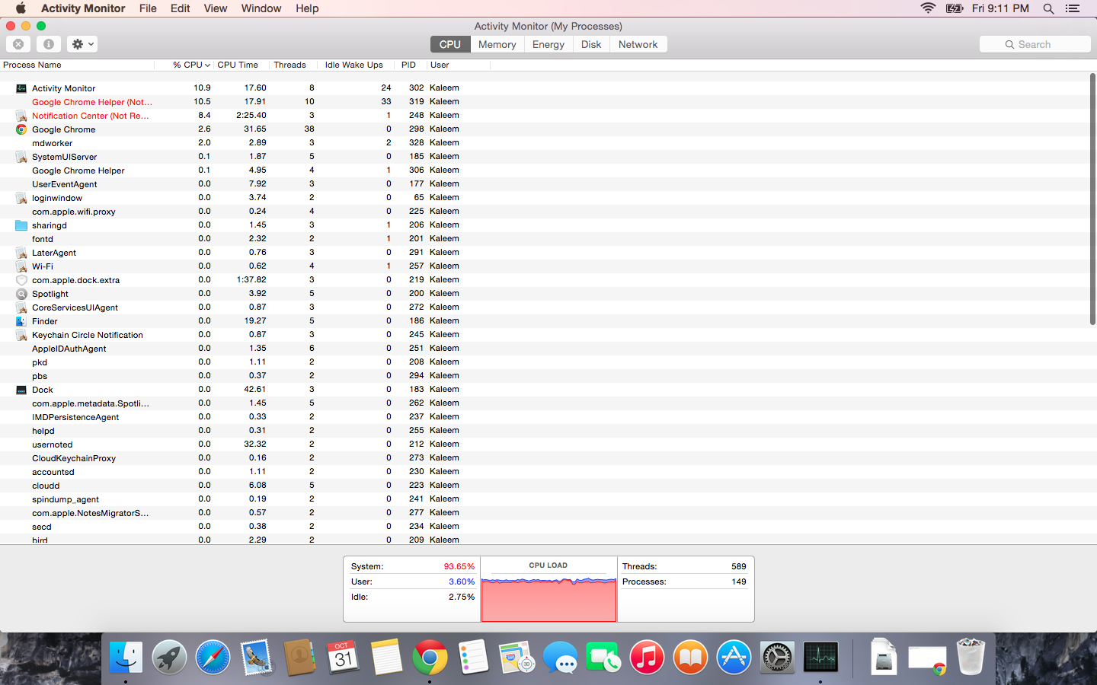The height and width of the screenshot is (685, 1097).
Task: Select the Activity Monitor process row
Action: (545, 88)
